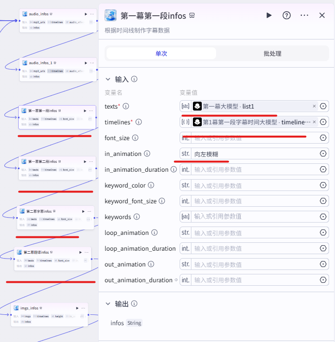The width and height of the screenshot is (335, 342).
Task: Show info for the in_animation variable
Action: point(147,153)
